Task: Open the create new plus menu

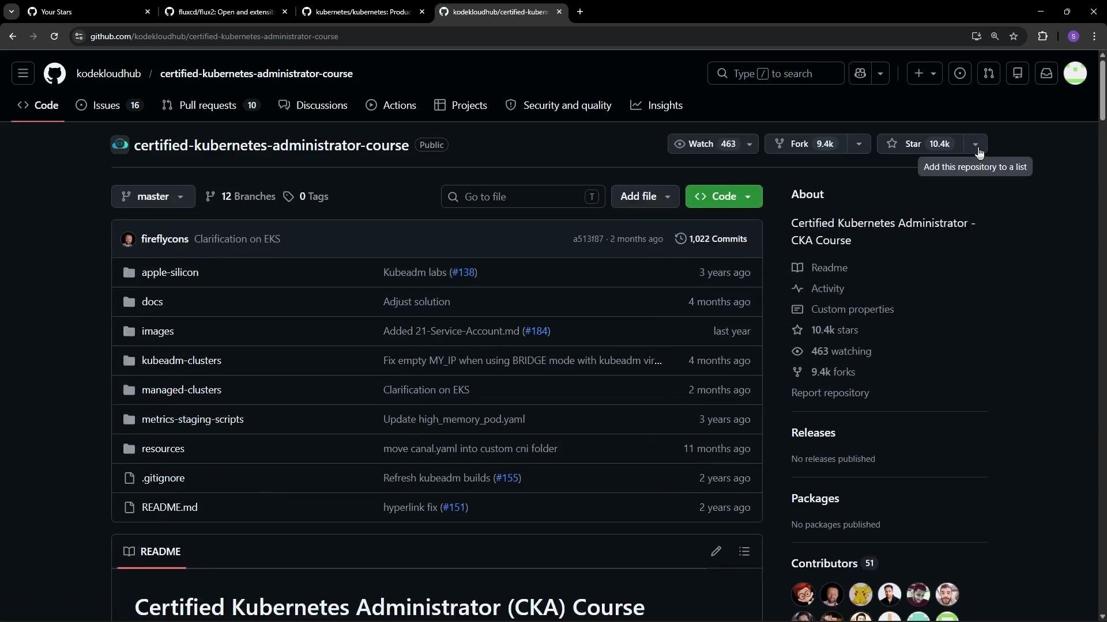Action: pyautogui.click(x=925, y=73)
